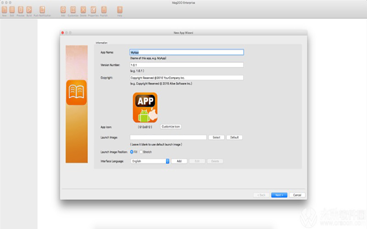The width and height of the screenshot is (367, 229).
Task: Click the APP icon preview image
Action: [145, 108]
